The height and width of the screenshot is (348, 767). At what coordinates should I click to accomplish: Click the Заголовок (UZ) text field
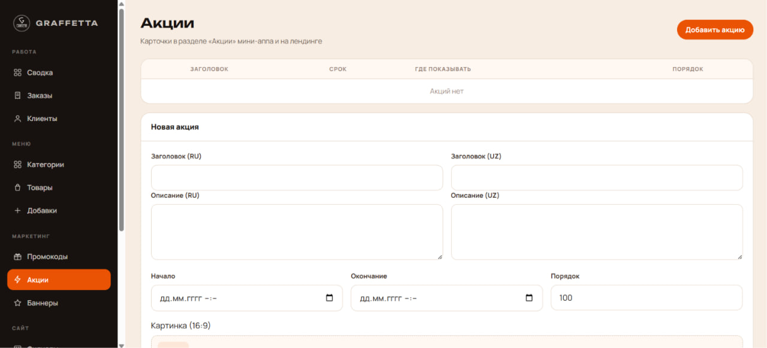point(597,178)
